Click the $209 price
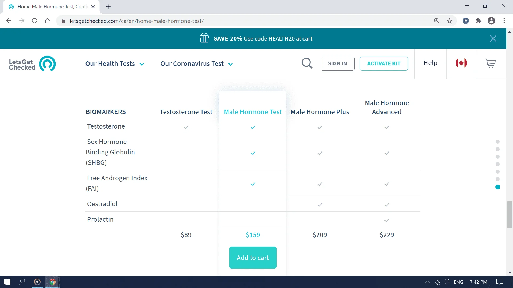 click(320, 235)
